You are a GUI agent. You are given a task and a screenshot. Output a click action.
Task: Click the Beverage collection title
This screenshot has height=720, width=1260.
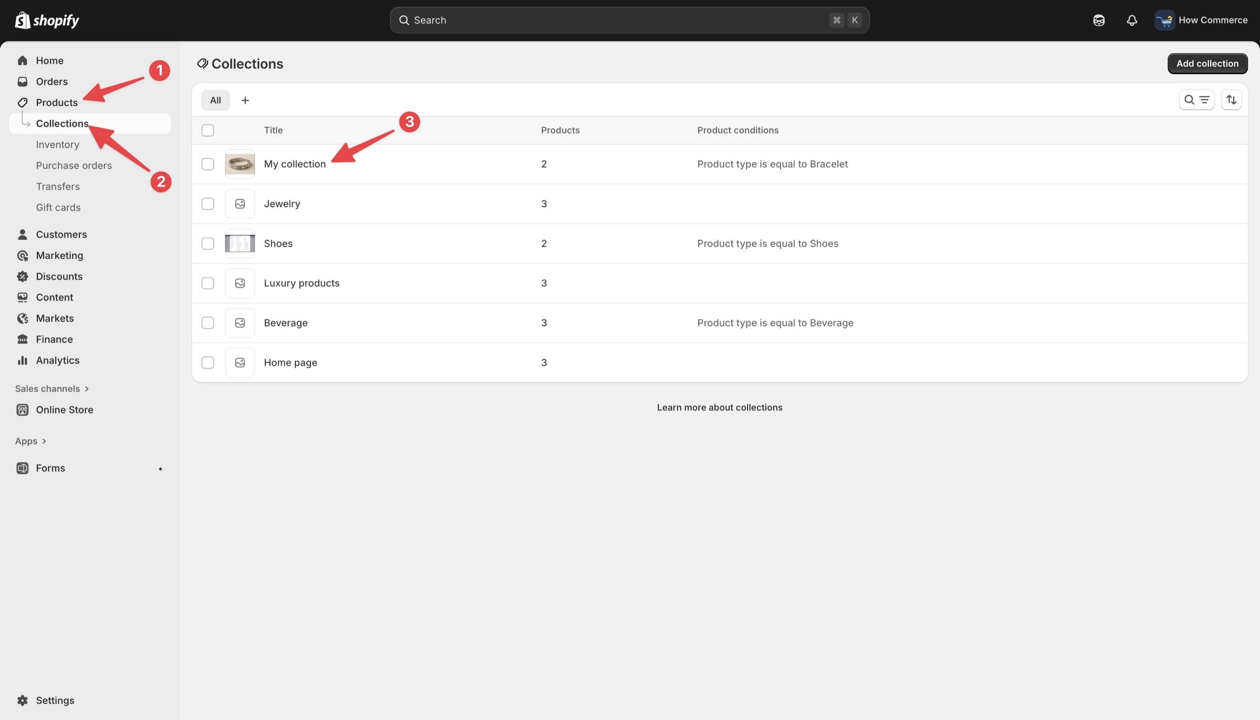click(286, 323)
